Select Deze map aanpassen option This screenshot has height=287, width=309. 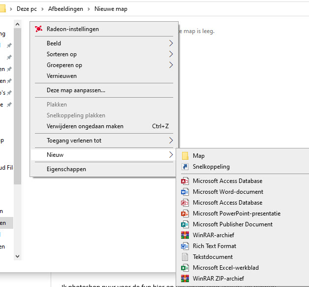(x=76, y=90)
